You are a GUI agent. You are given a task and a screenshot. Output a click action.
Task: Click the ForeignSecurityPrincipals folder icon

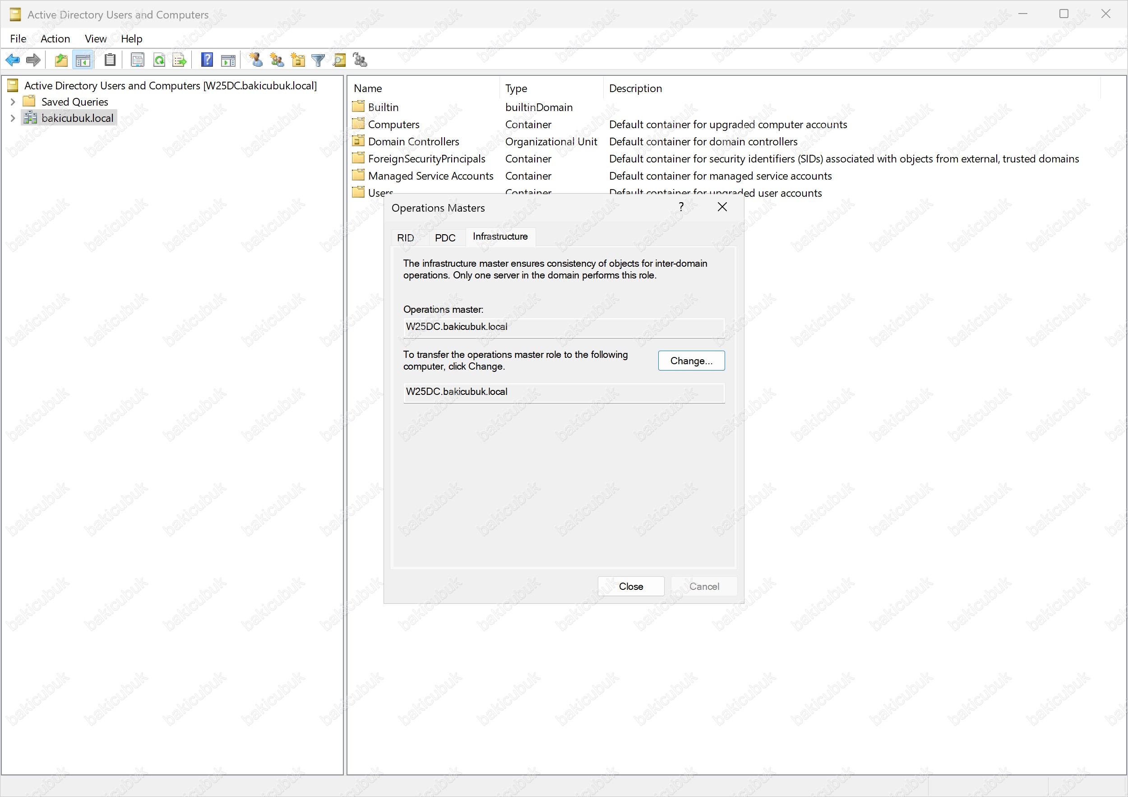pos(359,158)
